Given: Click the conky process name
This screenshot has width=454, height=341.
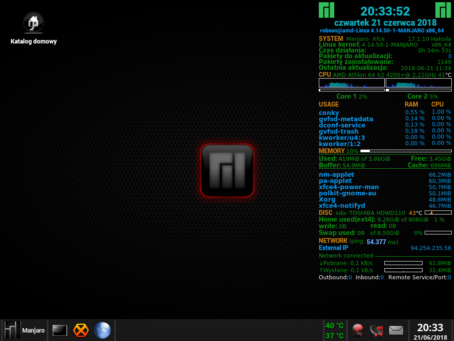Looking at the screenshot, I should [329, 112].
